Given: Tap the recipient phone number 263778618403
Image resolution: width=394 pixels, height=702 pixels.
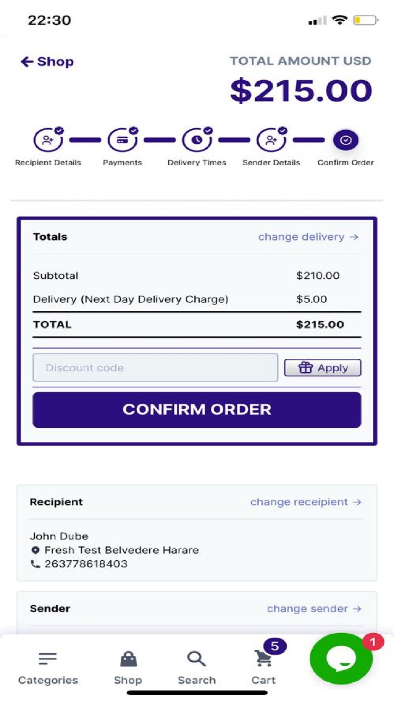Looking at the screenshot, I should (x=86, y=564).
